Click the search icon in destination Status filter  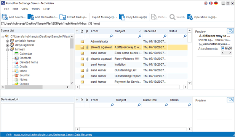[x=189, y=105]
